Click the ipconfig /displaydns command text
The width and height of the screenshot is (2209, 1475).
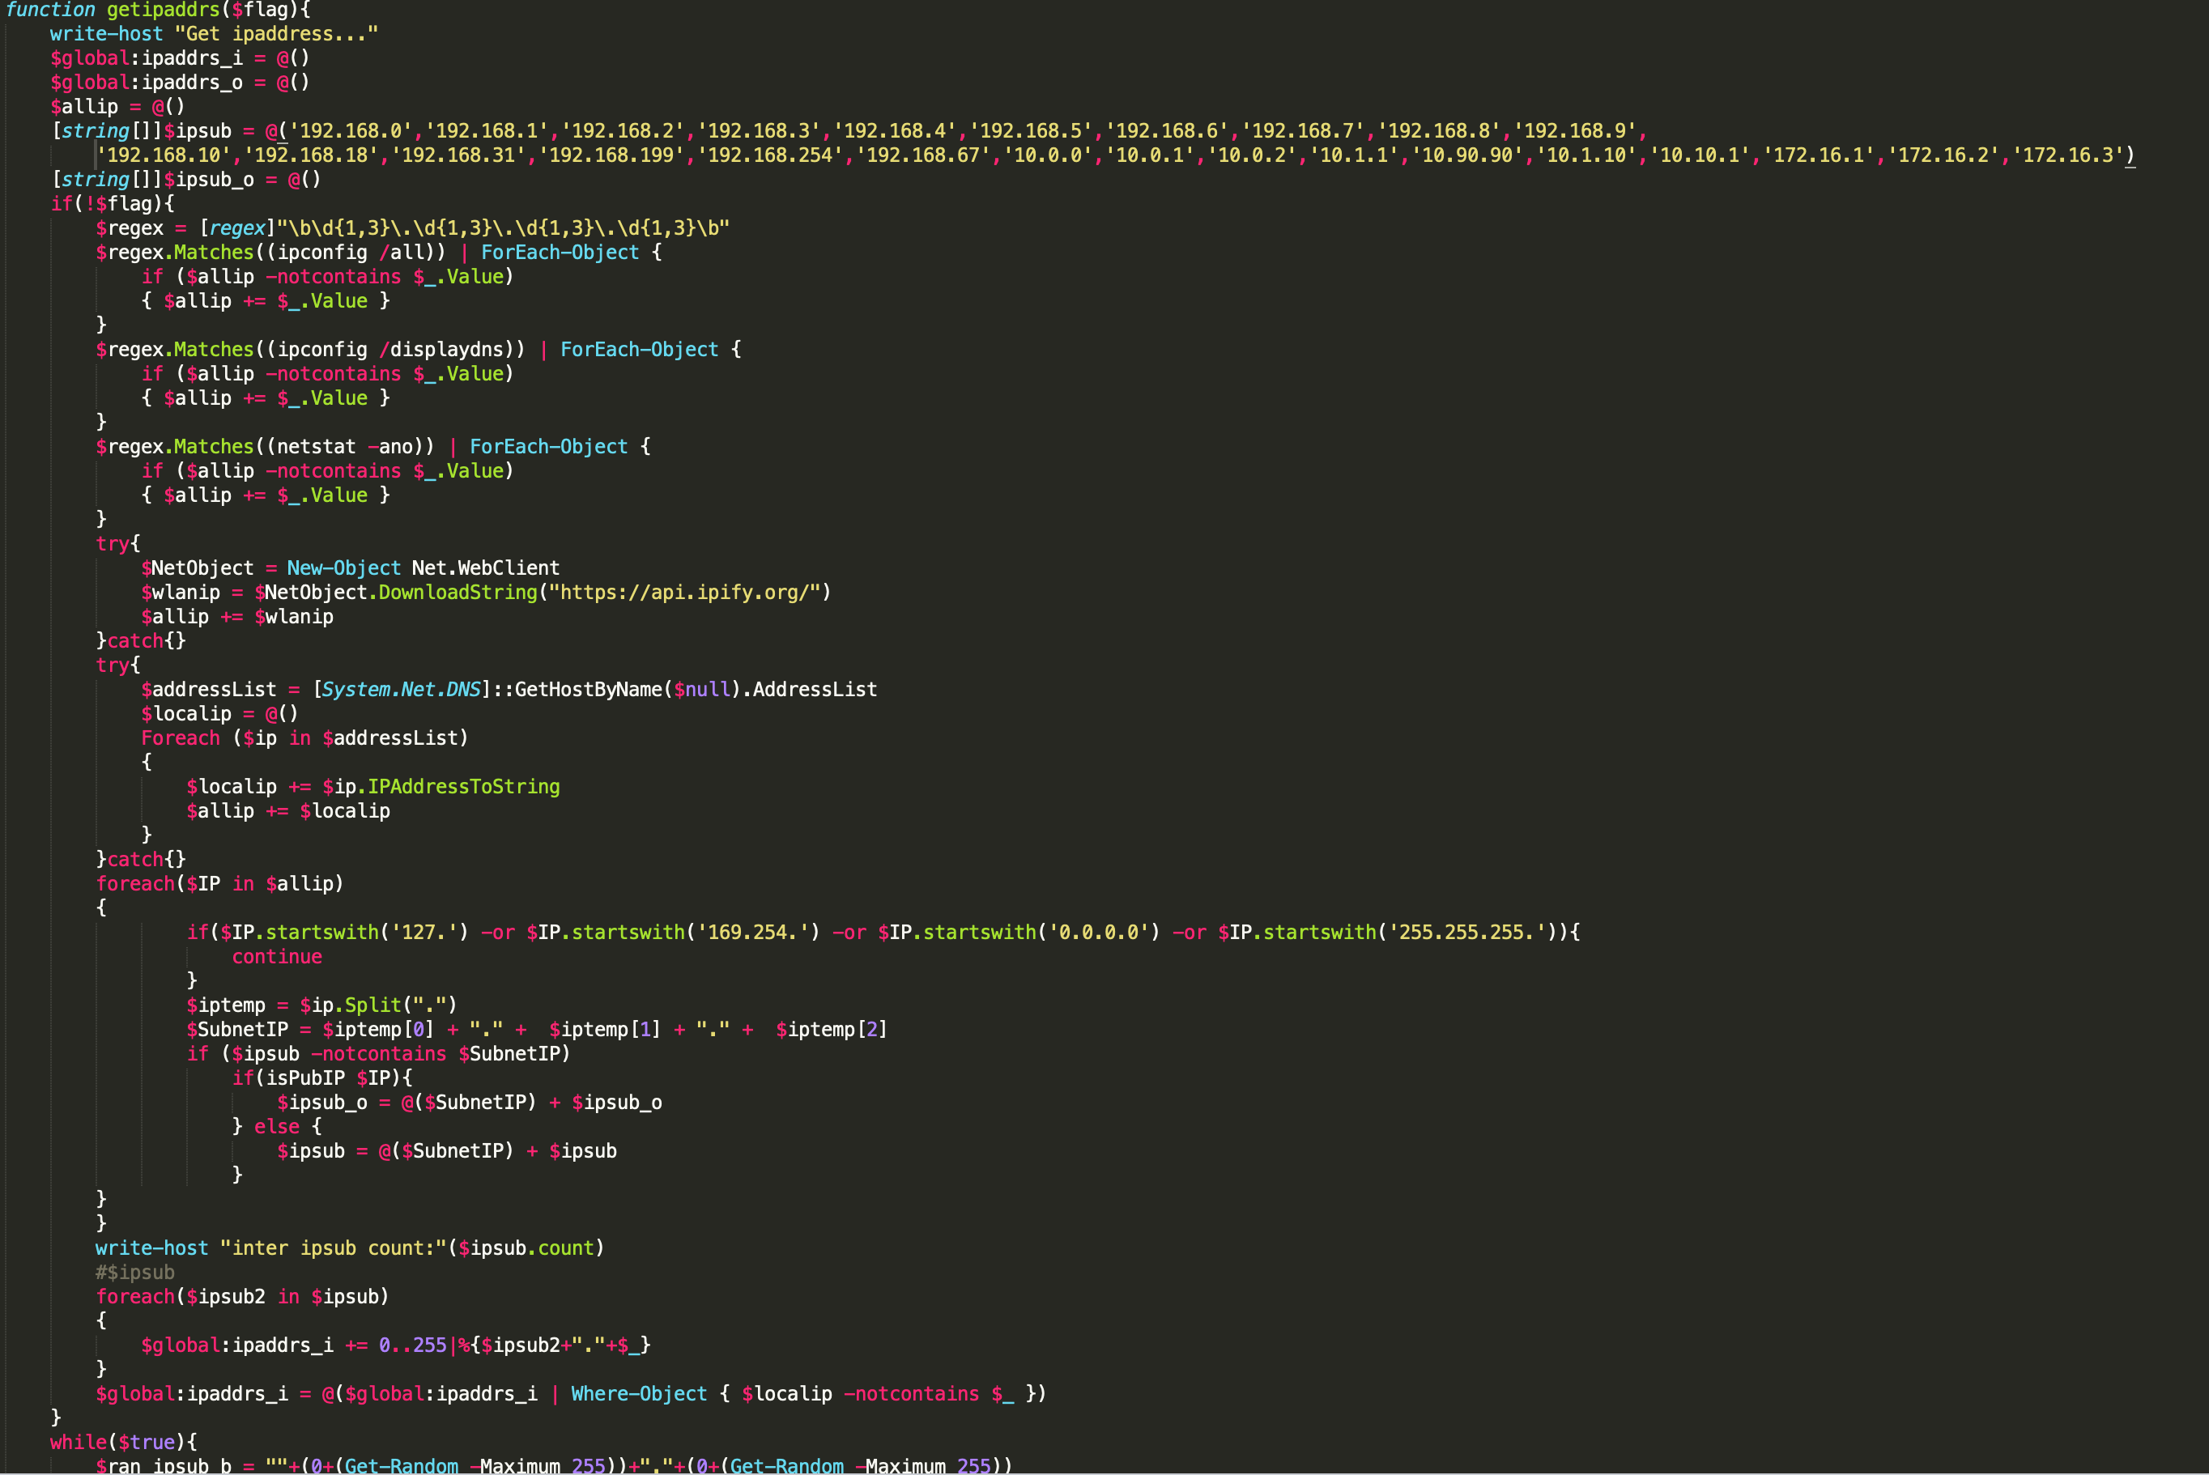tap(395, 350)
